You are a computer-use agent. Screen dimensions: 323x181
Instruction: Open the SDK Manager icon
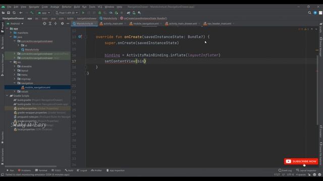139,13
